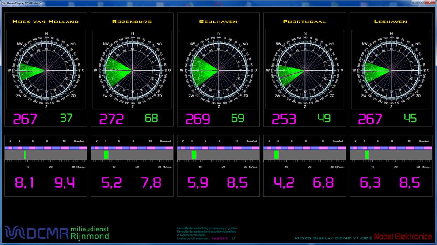The image size is (437, 245).
Task: Click the Lekhaven wind compass dial
Action: coord(391,70)
